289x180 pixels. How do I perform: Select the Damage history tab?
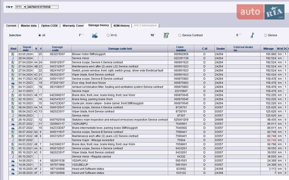(99, 25)
